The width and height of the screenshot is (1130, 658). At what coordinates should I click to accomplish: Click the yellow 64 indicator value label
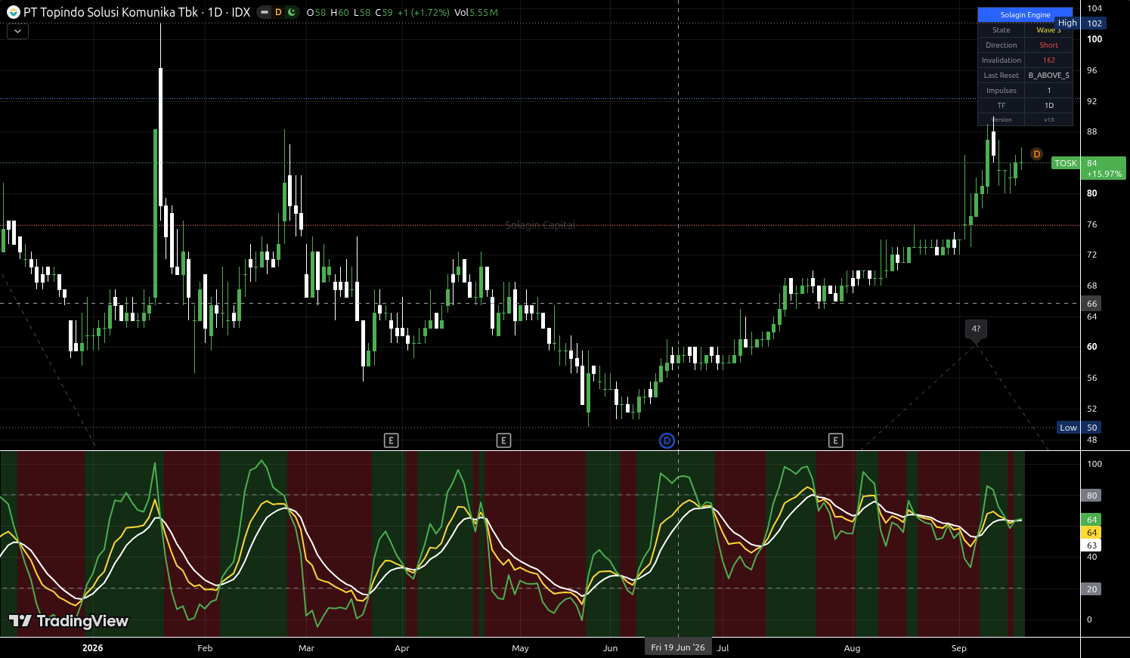[x=1091, y=533]
